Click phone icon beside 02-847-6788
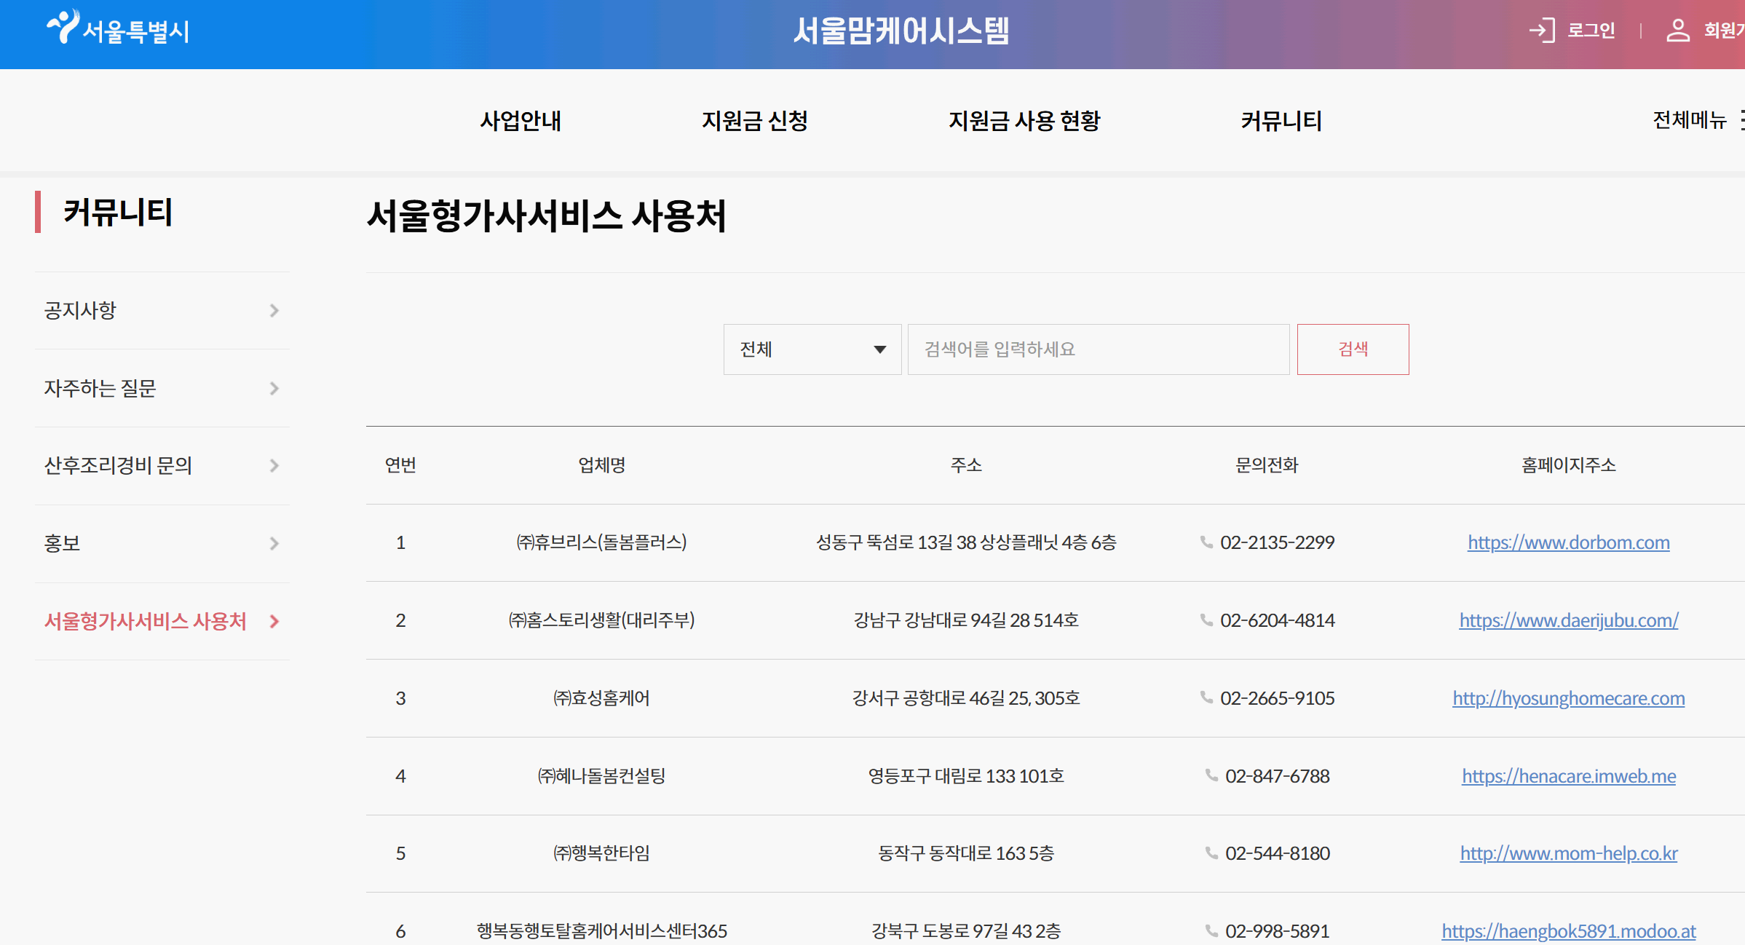The image size is (1745, 945). [x=1211, y=775]
